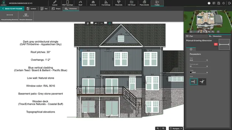The image size is (232, 130).
Task: Click the exit/logout icon
Action: (230, 3)
